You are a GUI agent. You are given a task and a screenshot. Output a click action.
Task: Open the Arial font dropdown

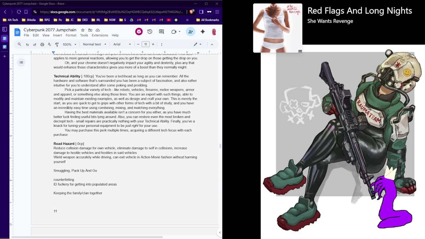[x=122, y=44]
